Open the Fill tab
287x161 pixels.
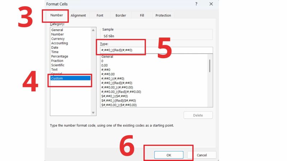coord(142,15)
